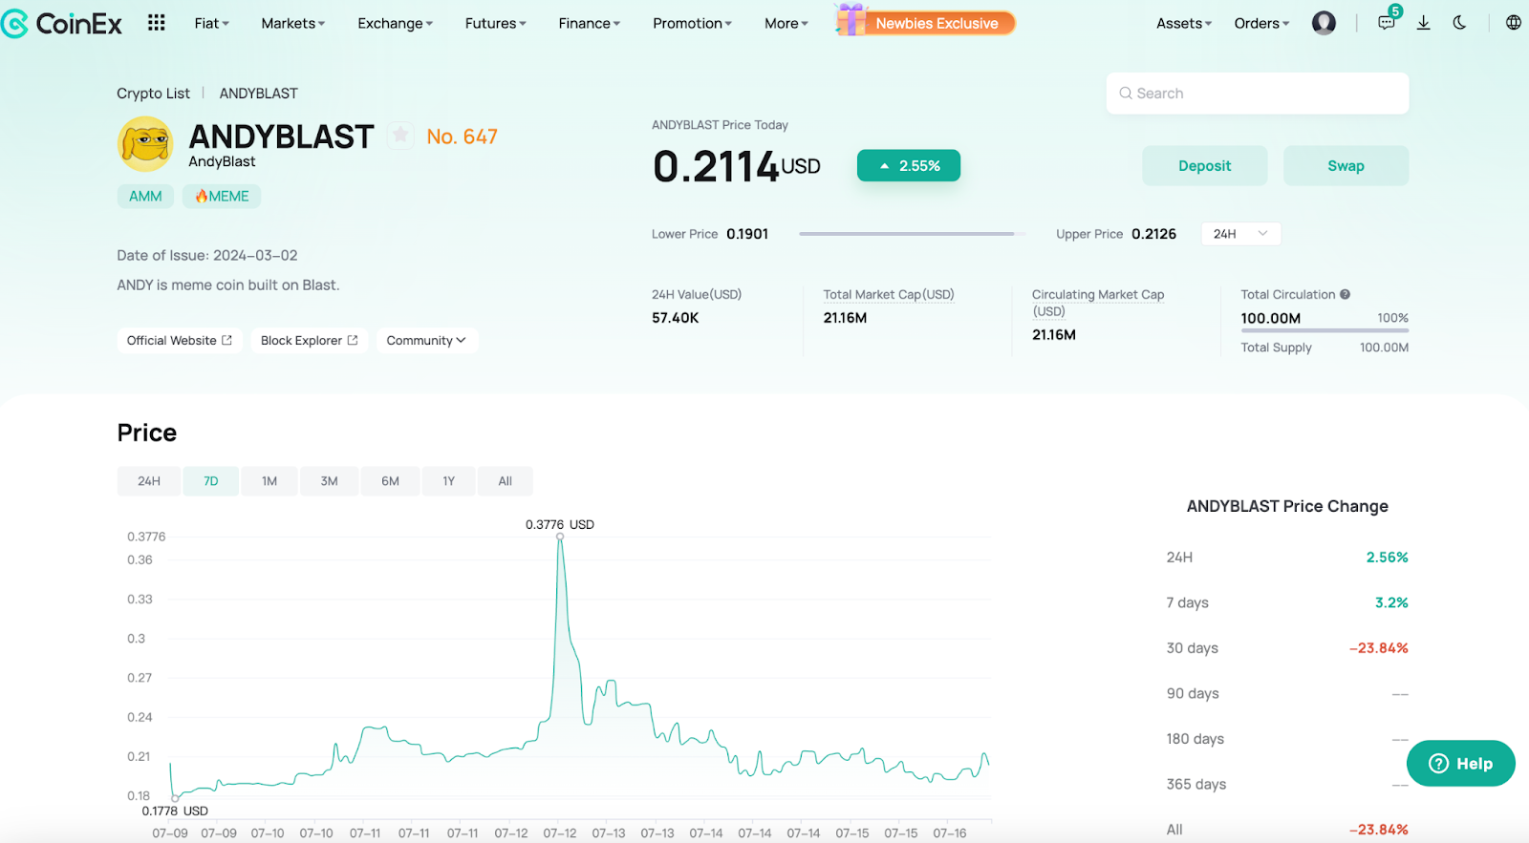
Task: Select the 7D chart tab
Action: [x=211, y=481]
